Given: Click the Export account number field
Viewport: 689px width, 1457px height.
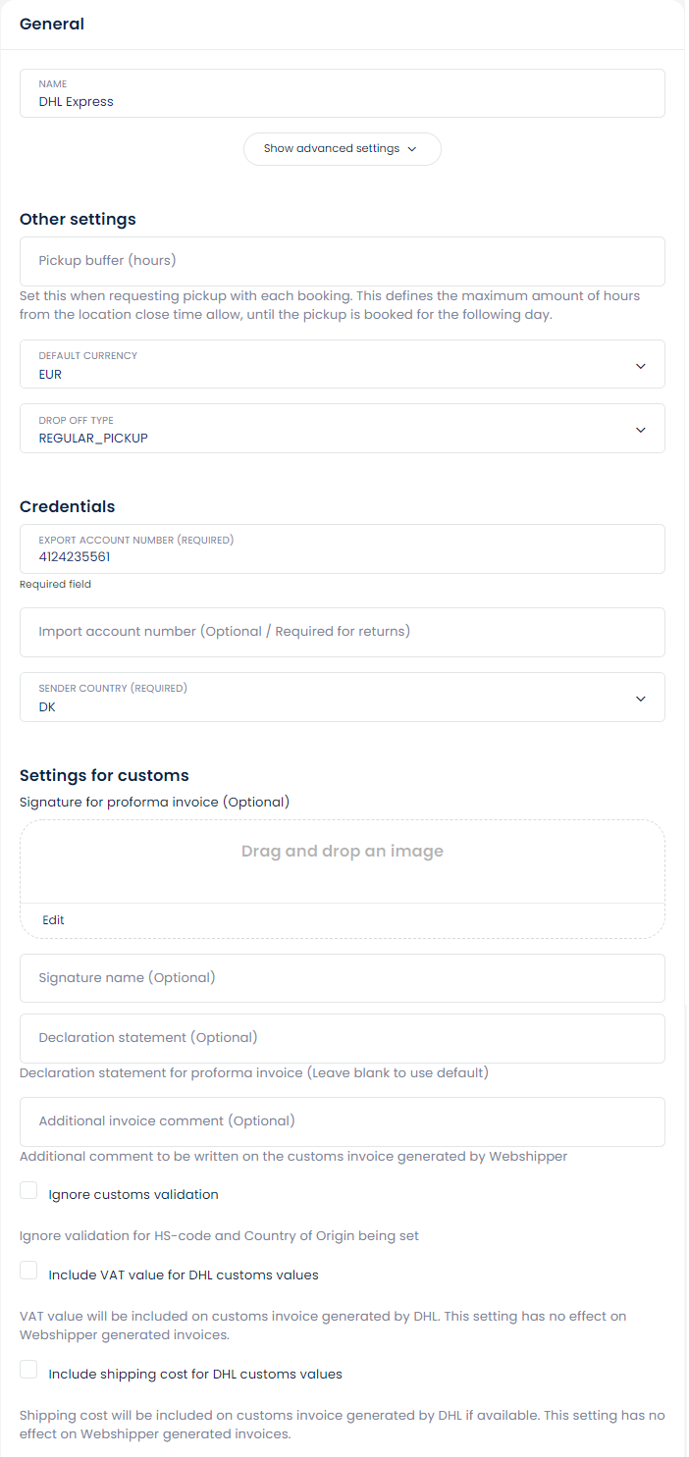Looking at the screenshot, I should point(342,549).
